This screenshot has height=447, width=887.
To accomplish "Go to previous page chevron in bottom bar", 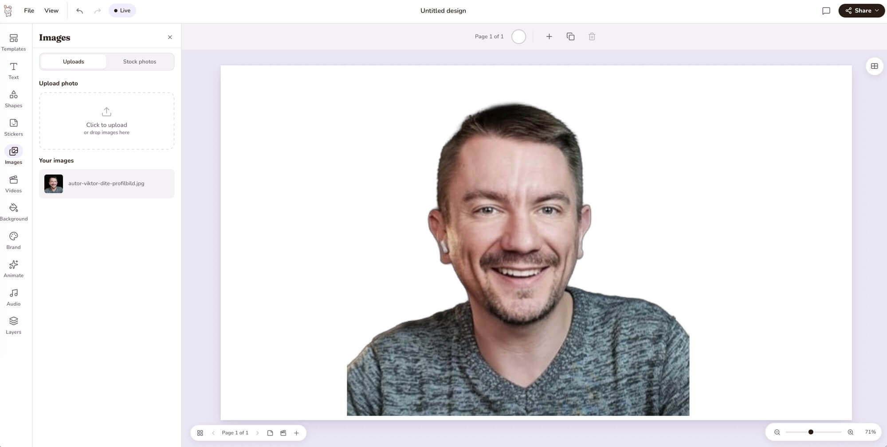I will 213,433.
